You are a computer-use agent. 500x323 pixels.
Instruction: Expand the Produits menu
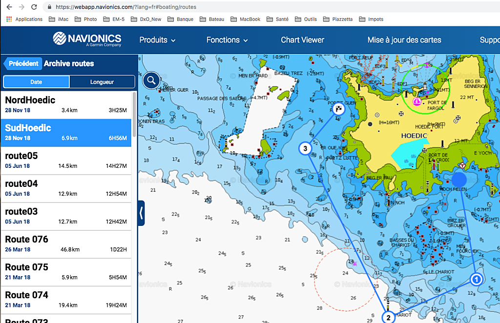point(157,40)
